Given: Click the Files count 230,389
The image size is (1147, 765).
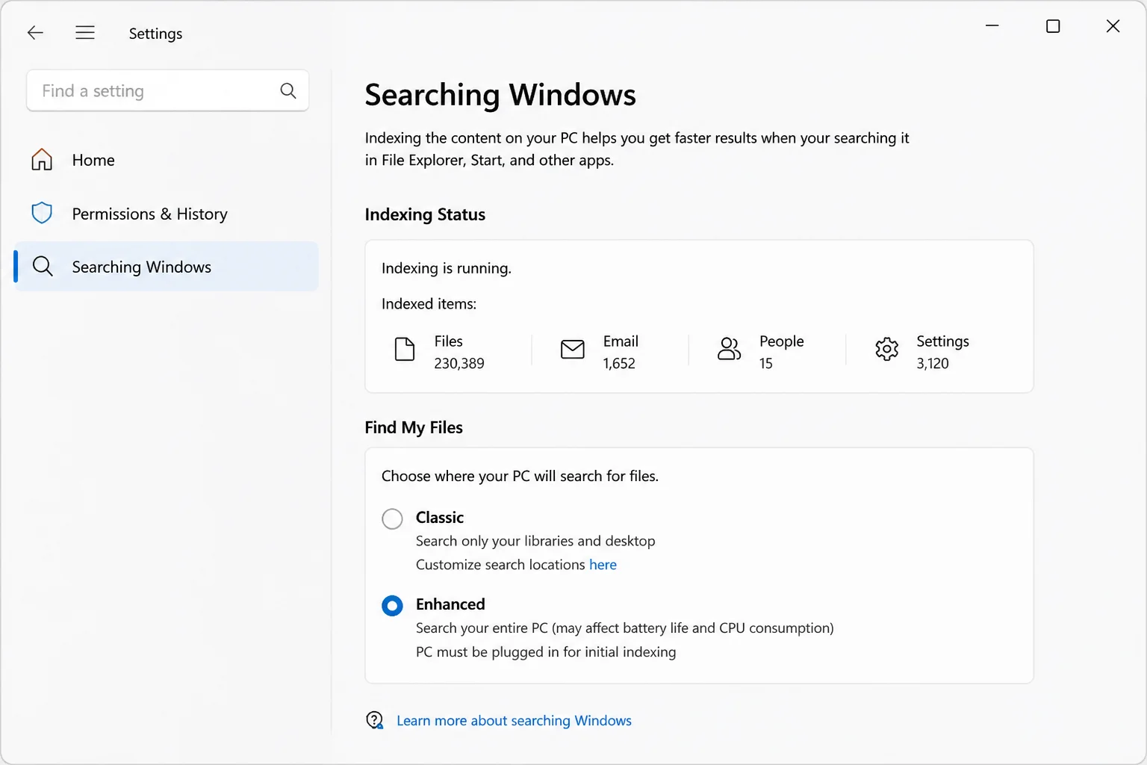Looking at the screenshot, I should pyautogui.click(x=459, y=363).
